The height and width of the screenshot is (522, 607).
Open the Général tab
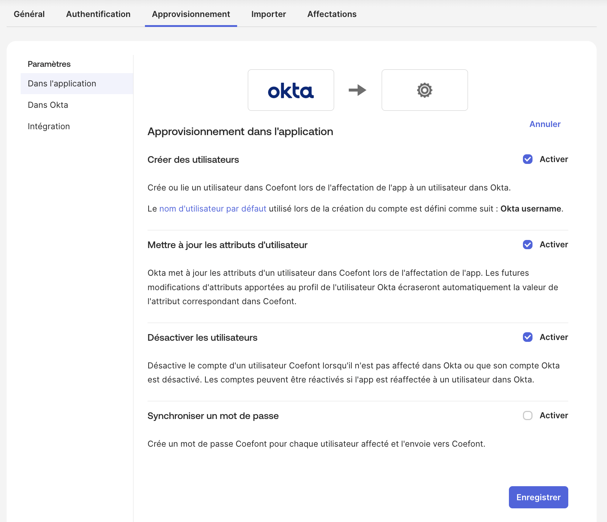coord(29,14)
